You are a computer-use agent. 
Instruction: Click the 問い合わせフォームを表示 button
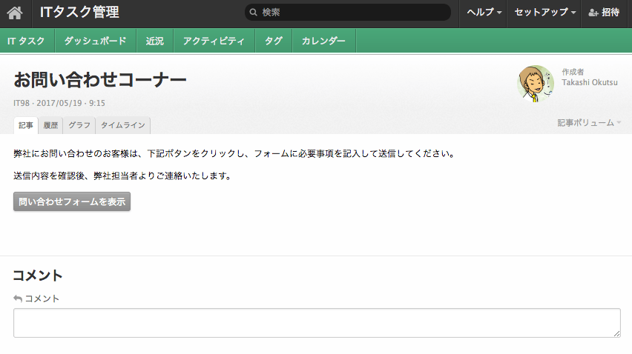point(72,201)
